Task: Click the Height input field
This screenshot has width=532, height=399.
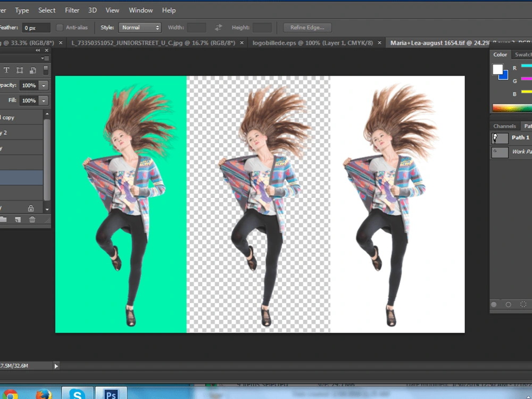Action: (262, 28)
